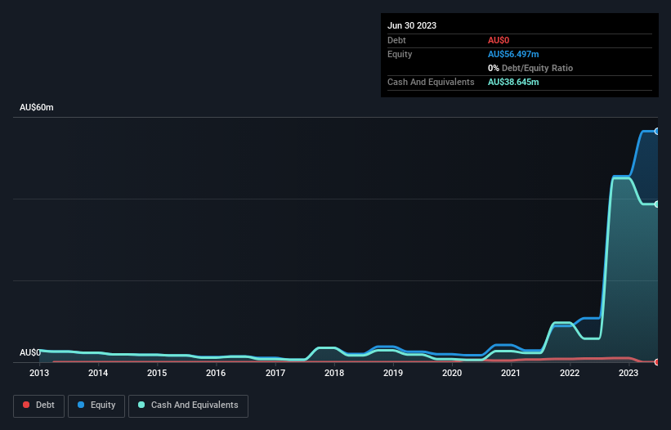Image resolution: width=671 pixels, height=430 pixels.
Task: Toggle Cash And Equivalents legend button
Action: pos(188,405)
